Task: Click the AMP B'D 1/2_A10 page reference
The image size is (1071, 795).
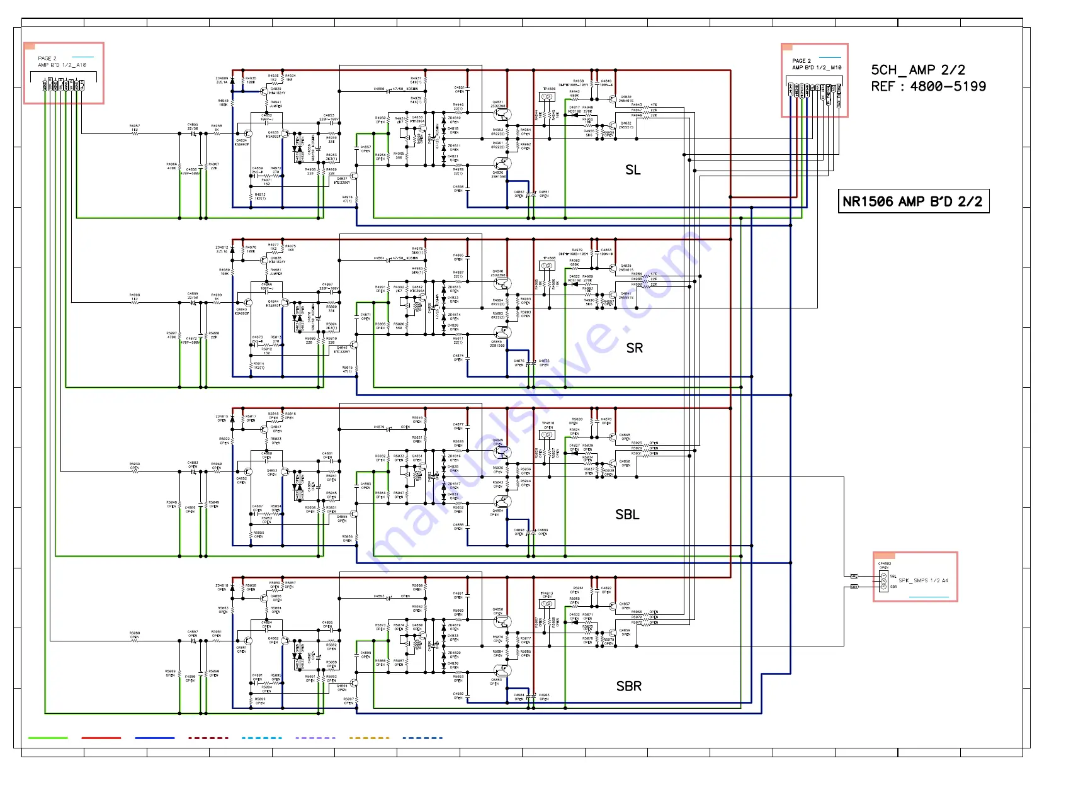Action: coord(62,65)
